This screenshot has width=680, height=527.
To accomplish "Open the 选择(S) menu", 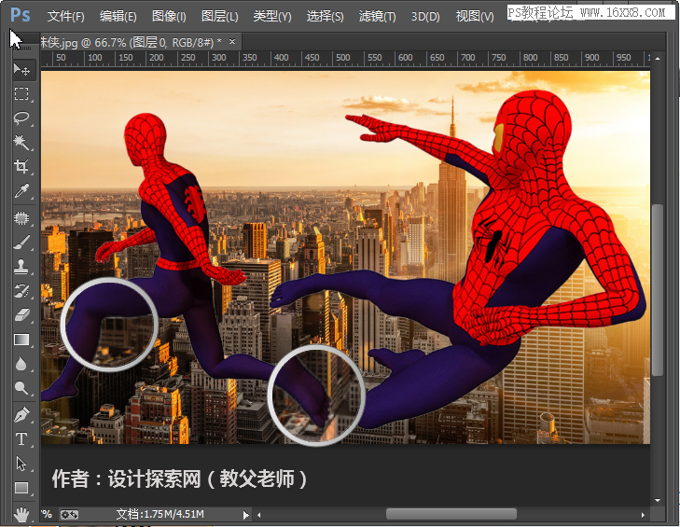I will point(325,17).
